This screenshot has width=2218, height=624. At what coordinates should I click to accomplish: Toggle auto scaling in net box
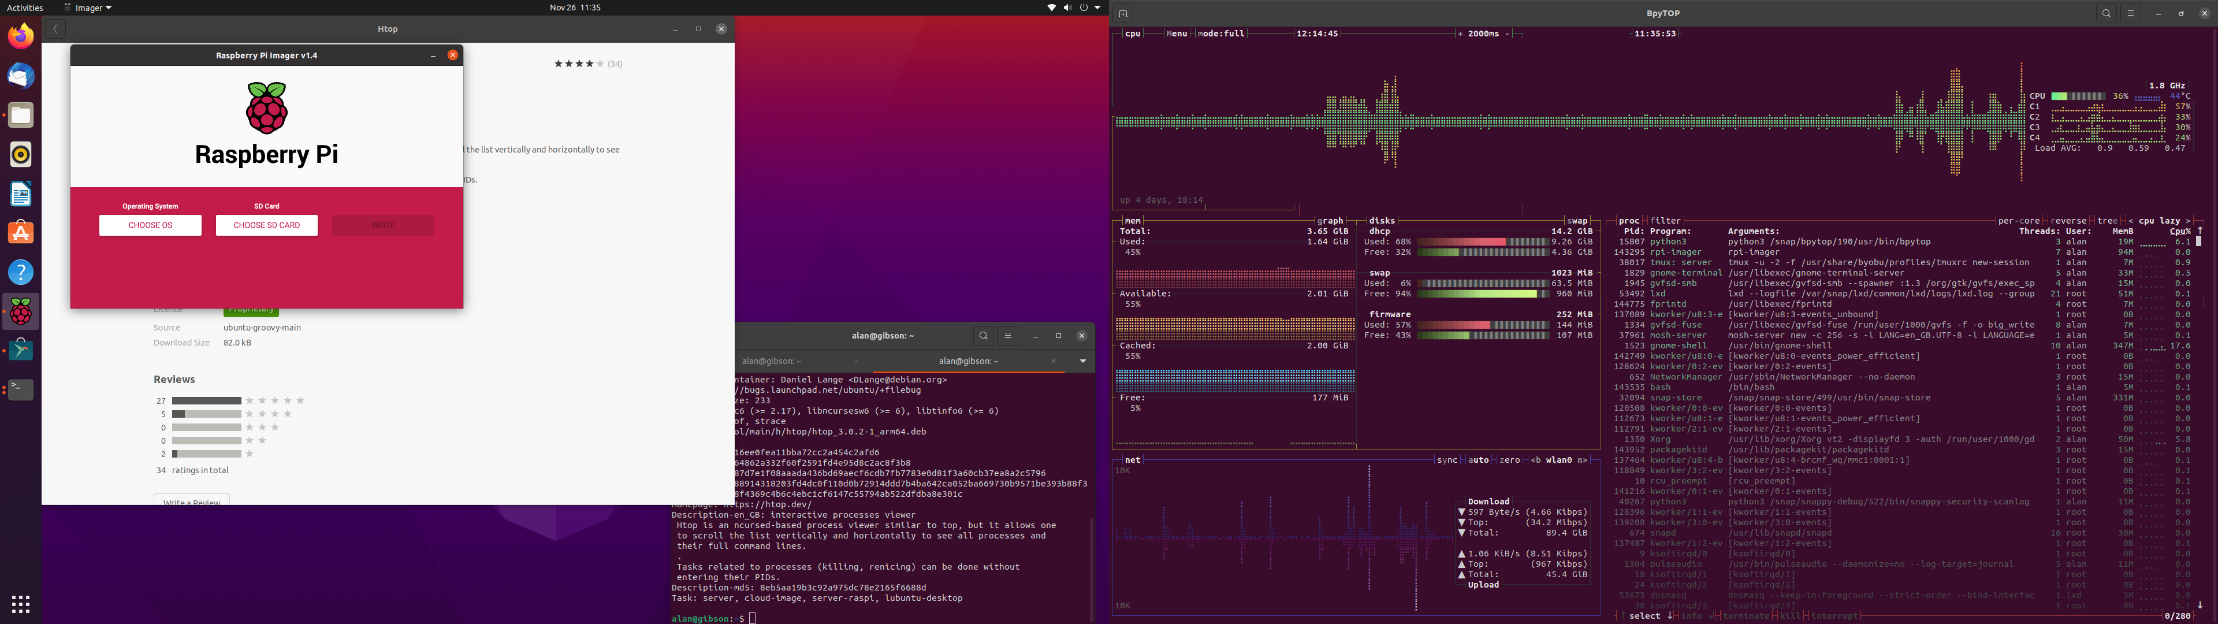1478,460
